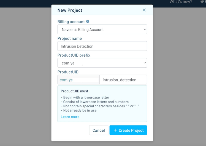Open What's new? in the top bar
Image resolution: width=206 pixels, height=146 pixels.
181,2
